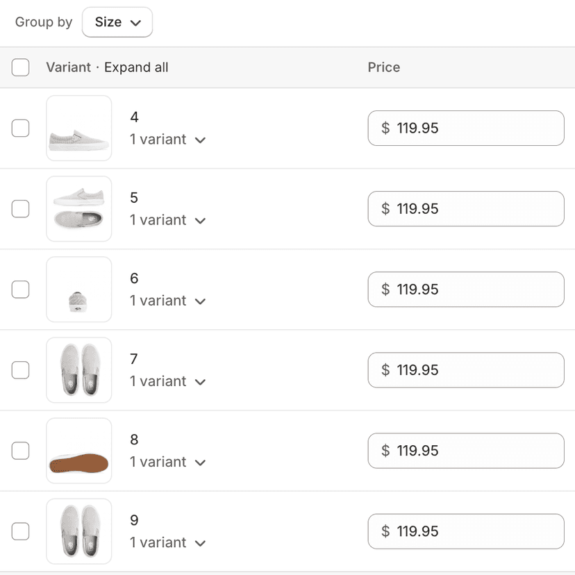The image size is (575, 575).
Task: Show variants under size 8
Action: tap(200, 462)
